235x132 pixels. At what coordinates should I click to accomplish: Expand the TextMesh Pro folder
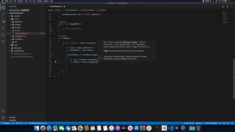(x=26, y=36)
